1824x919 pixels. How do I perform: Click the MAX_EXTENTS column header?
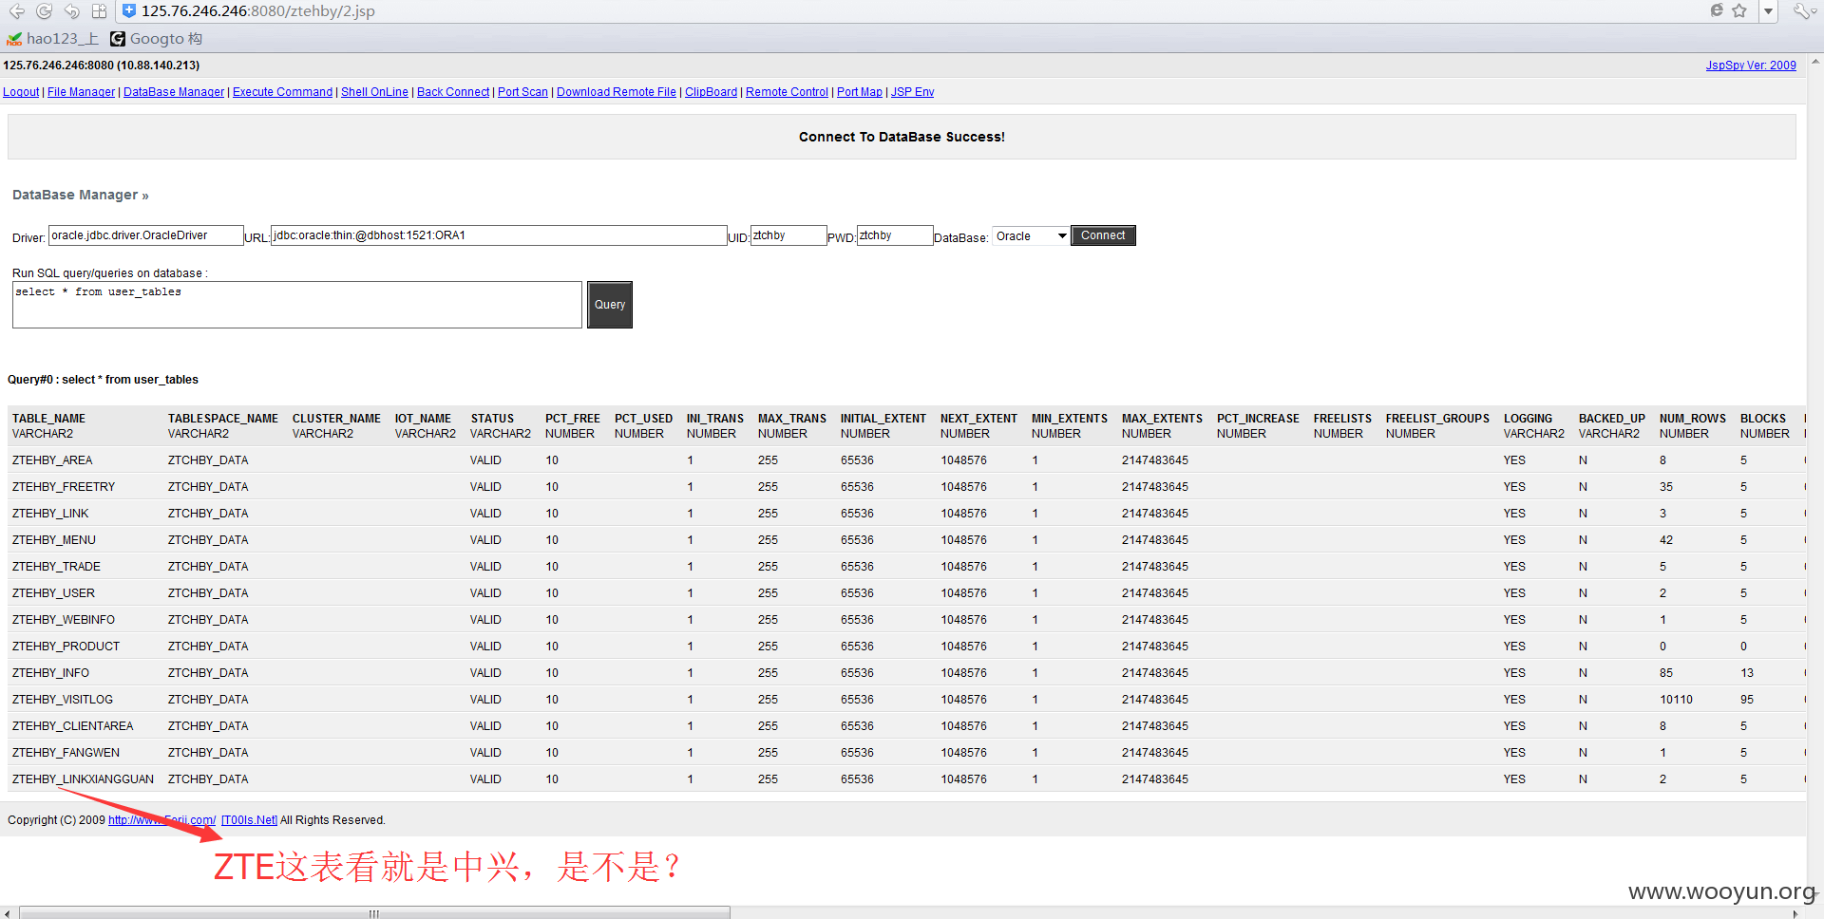point(1162,419)
